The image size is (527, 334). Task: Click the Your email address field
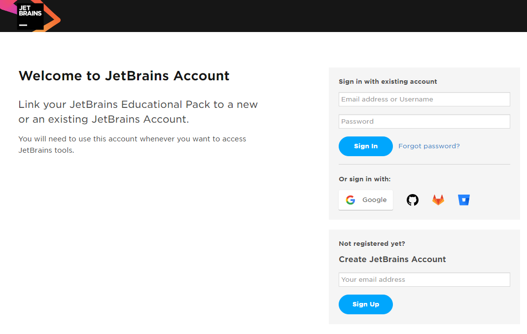click(424, 280)
